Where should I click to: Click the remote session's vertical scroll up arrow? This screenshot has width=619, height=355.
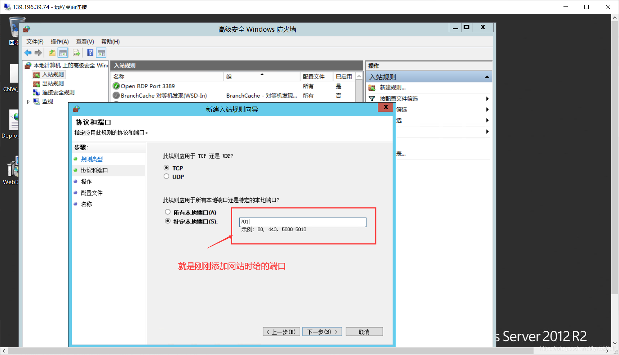click(615, 17)
